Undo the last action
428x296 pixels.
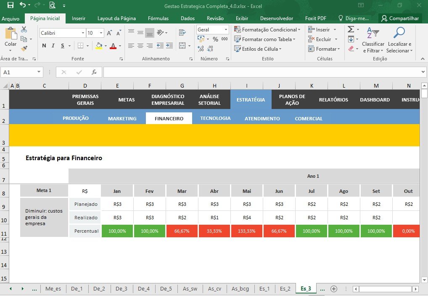click(x=23, y=5)
